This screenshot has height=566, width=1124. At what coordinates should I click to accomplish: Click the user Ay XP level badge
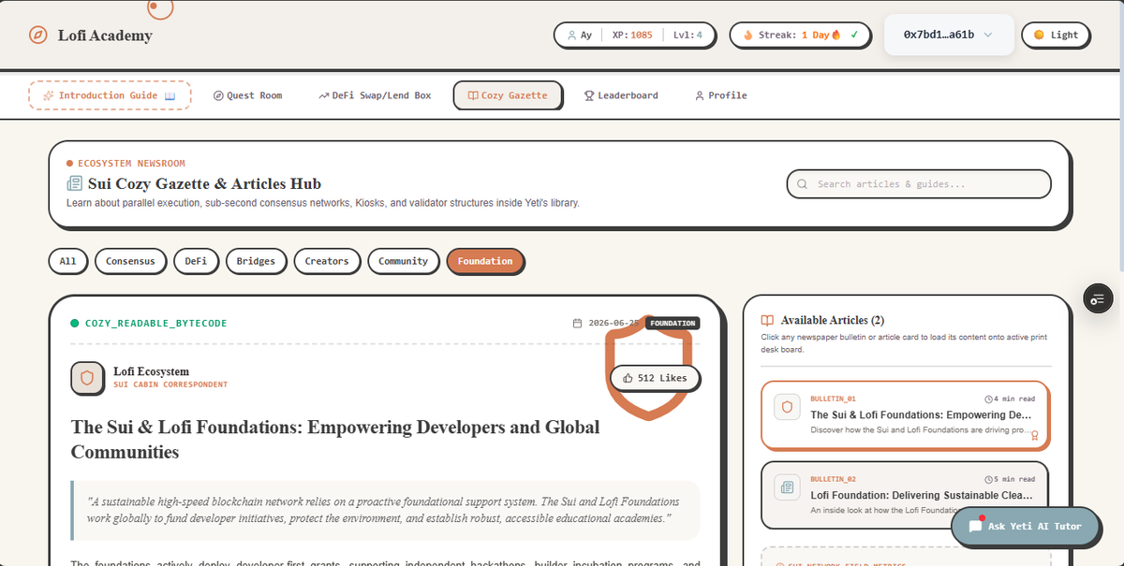[x=635, y=35]
